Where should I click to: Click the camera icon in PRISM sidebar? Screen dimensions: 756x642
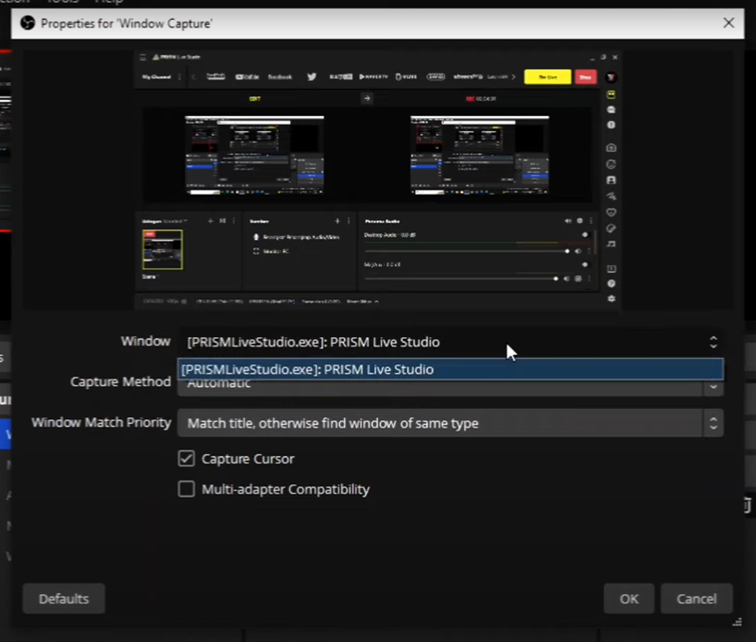pos(611,147)
